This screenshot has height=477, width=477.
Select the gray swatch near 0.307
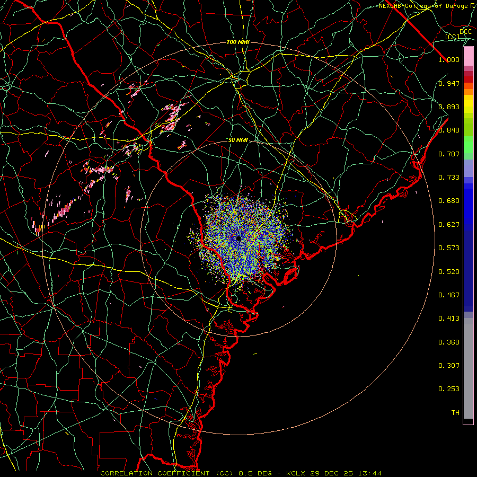[x=468, y=368]
